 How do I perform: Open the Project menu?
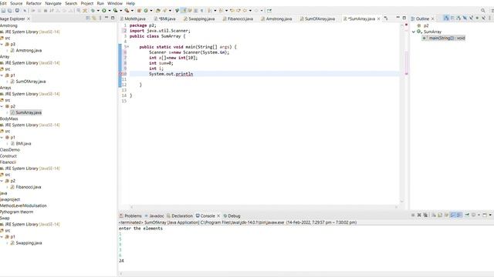pos(87,3)
